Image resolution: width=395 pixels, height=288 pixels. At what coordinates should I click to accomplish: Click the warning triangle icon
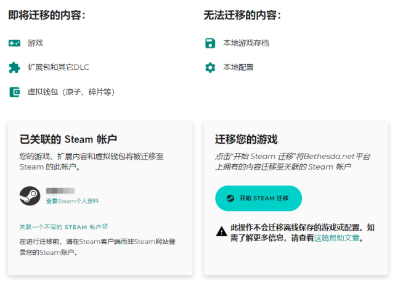tap(222, 231)
